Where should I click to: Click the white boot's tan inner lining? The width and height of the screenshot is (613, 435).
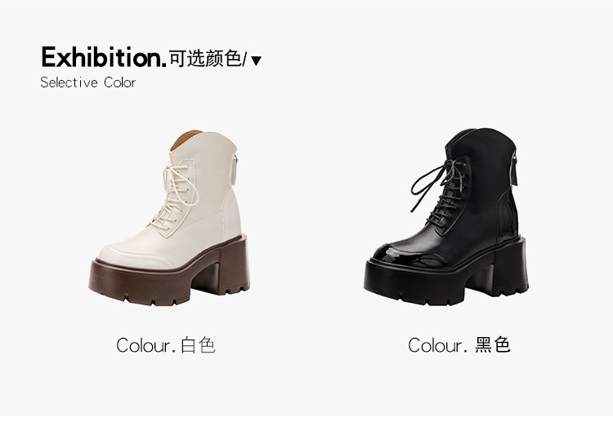coord(185,139)
